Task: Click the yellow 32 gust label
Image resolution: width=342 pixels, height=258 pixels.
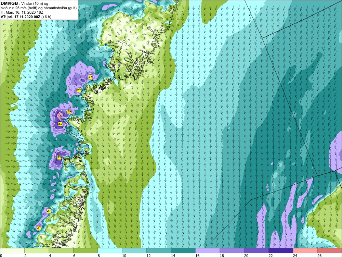Action: click(59, 157)
